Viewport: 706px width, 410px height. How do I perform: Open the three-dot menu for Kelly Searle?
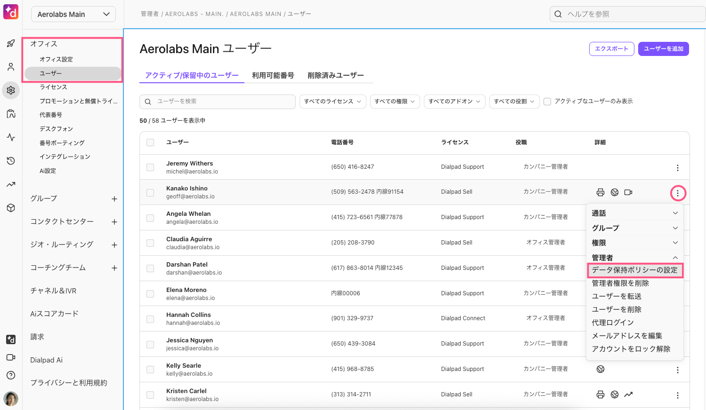click(678, 370)
